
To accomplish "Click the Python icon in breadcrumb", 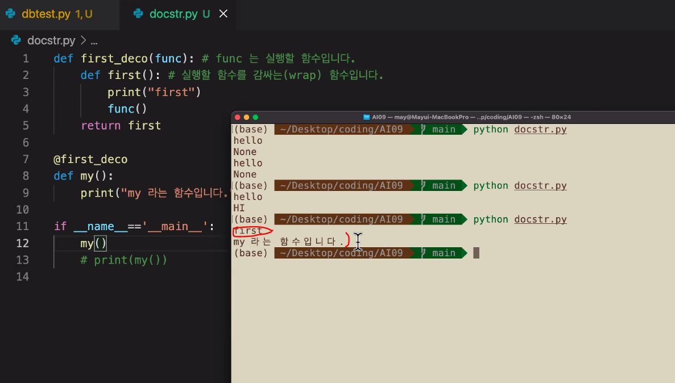I will [x=16, y=40].
